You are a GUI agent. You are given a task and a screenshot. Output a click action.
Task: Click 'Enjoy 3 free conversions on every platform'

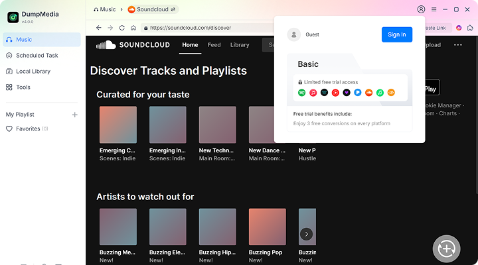342,123
